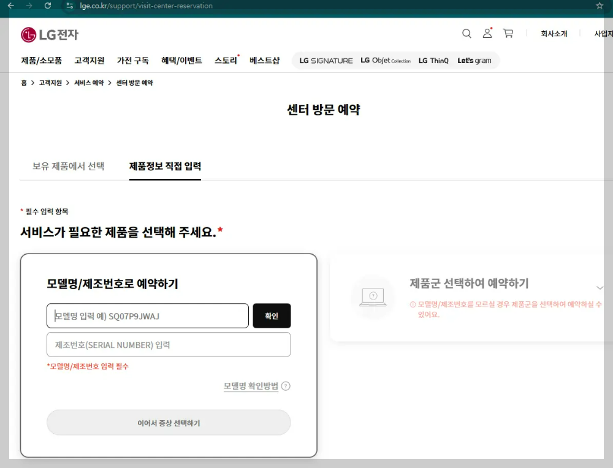Click the bookmark star in address bar
This screenshot has width=613, height=468.
pyautogui.click(x=599, y=7)
